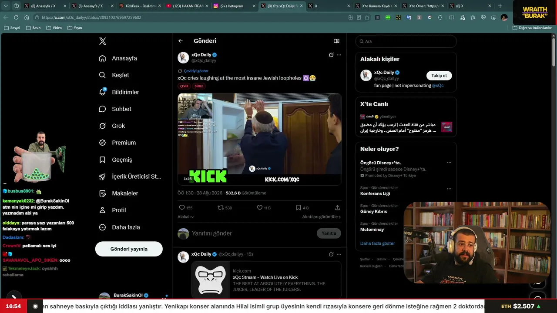Screen dimensions: 557x313
Task: Open a new browser tab
Action: coord(500,6)
